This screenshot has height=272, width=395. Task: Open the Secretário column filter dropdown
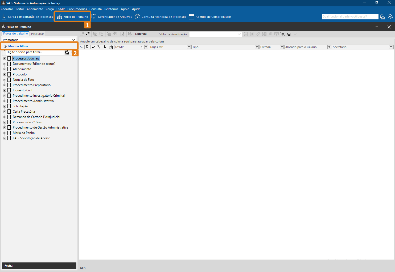391,47
